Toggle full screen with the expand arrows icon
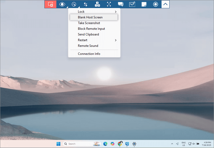Image resolution: width=214 pixels, height=148 pixels. [109, 4]
